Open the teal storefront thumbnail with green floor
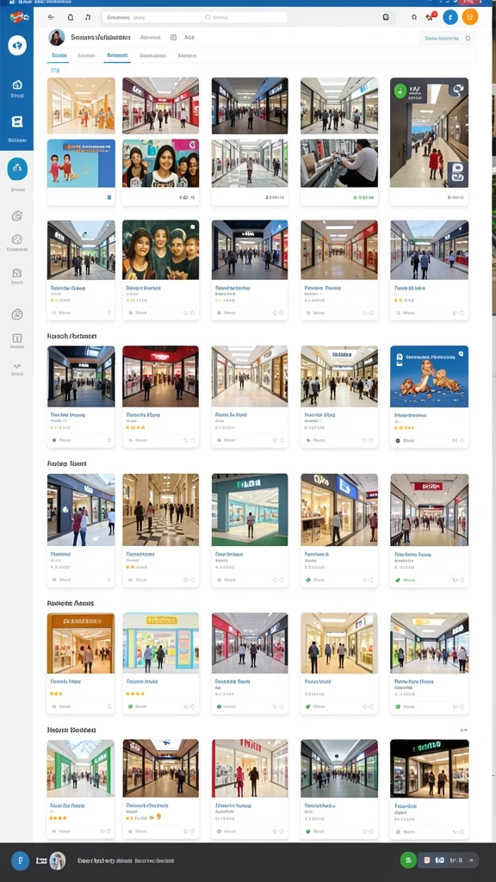 pyautogui.click(x=250, y=510)
